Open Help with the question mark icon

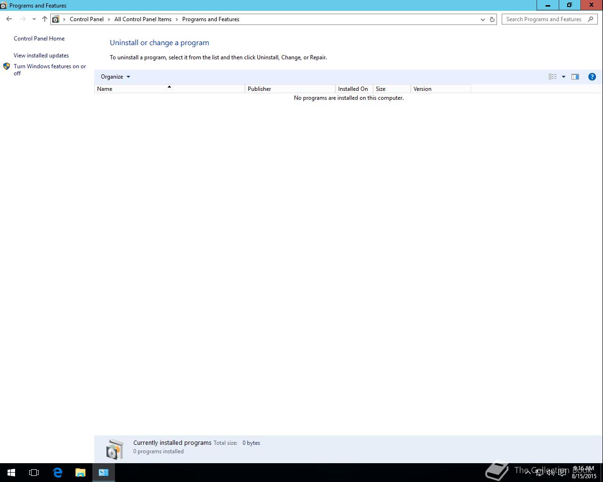592,77
